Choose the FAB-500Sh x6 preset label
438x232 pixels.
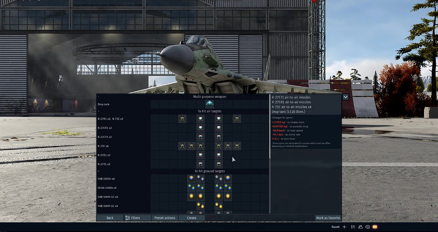(106, 179)
